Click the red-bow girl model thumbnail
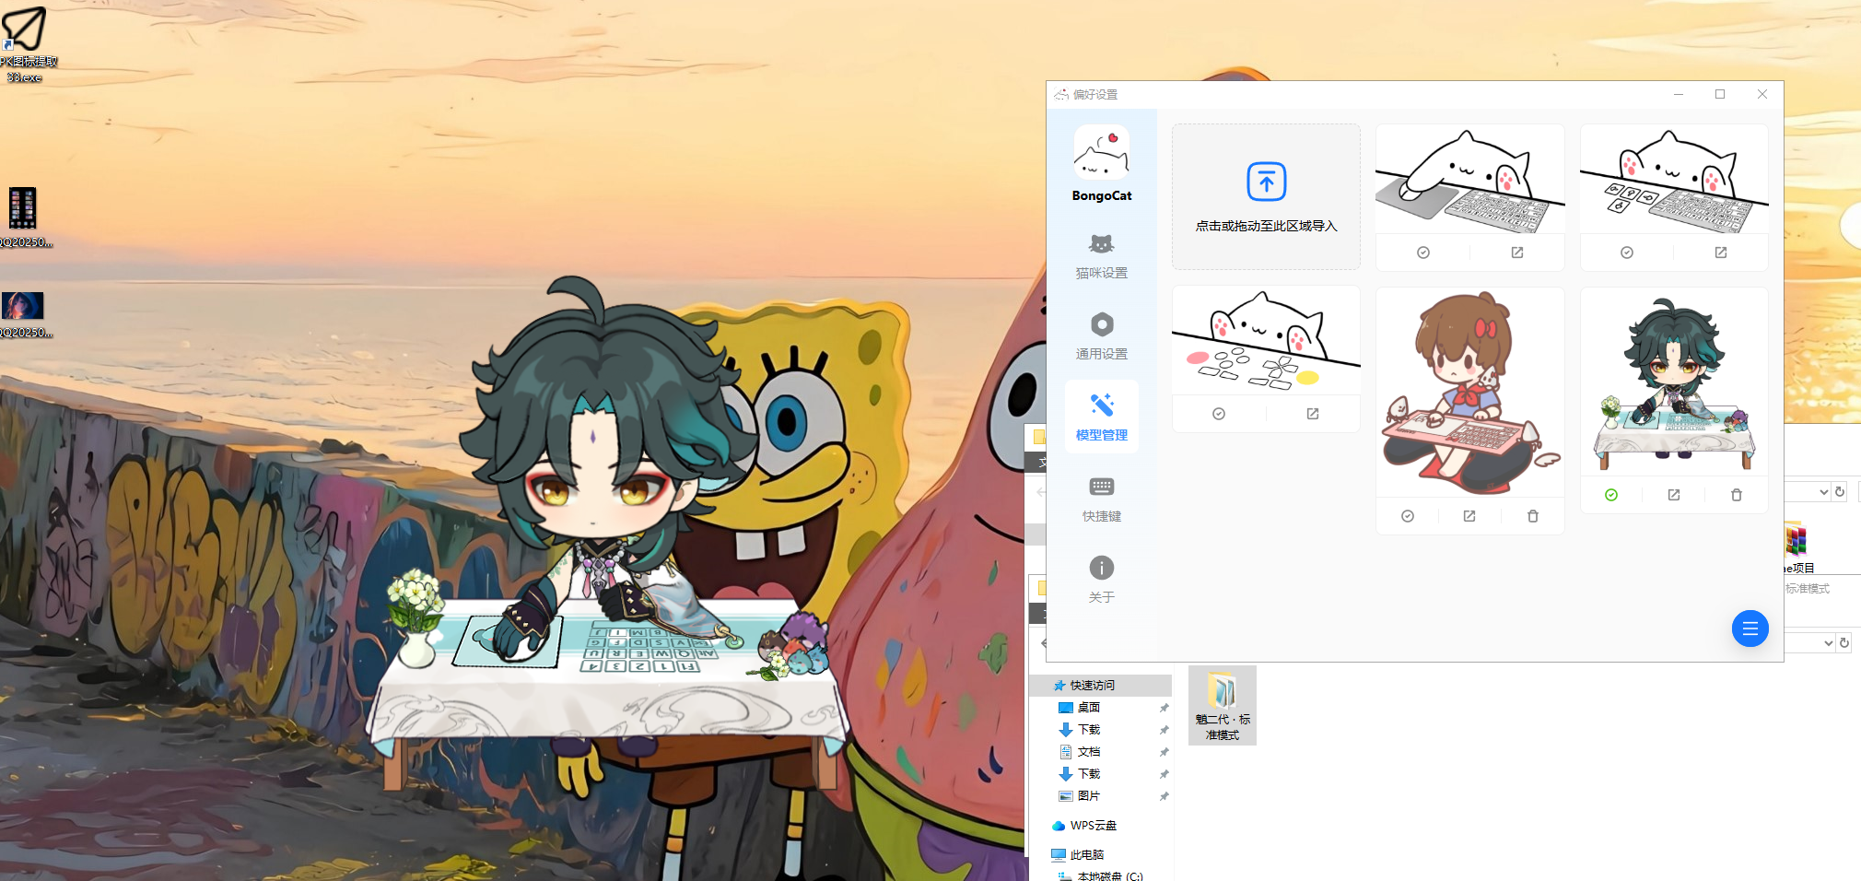1861x881 pixels. (1469, 393)
